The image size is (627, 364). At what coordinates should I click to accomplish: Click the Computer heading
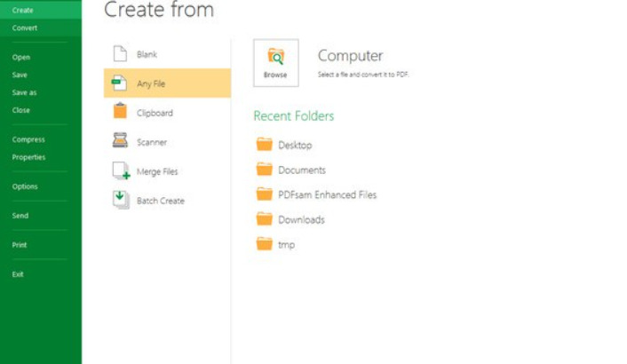point(350,56)
